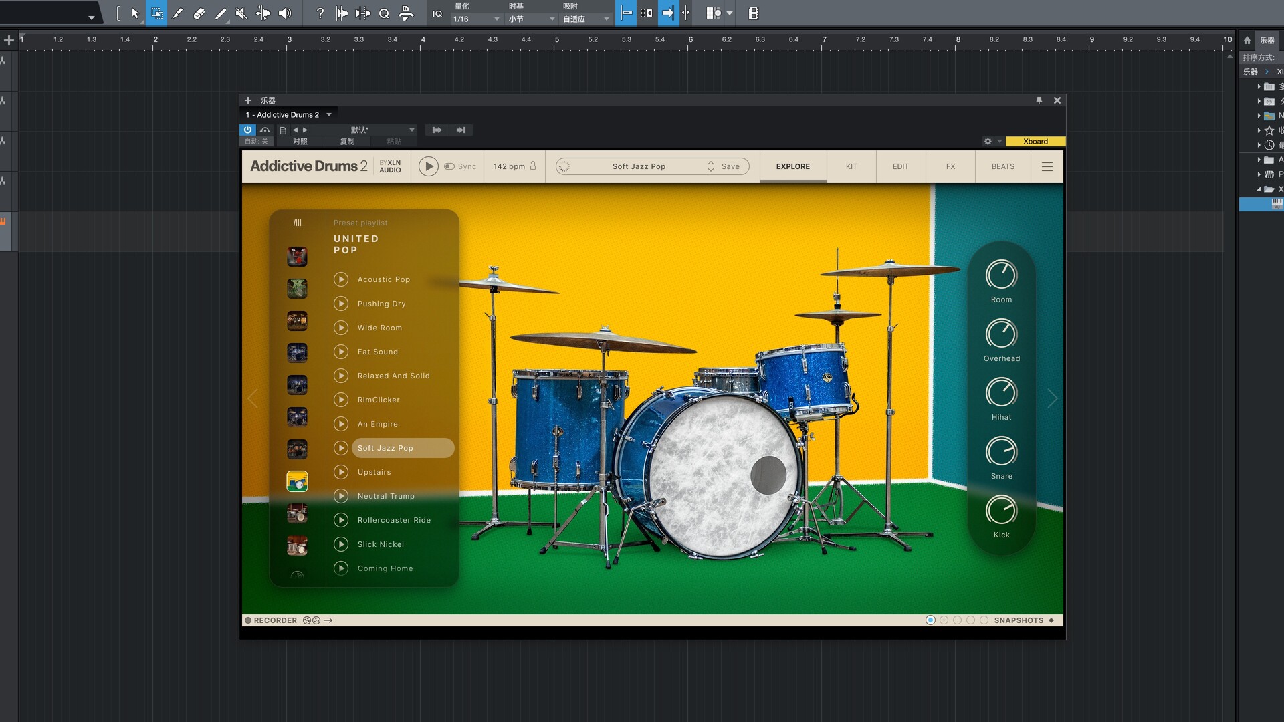Open Addictive Drums hamburger menu

click(x=1047, y=166)
